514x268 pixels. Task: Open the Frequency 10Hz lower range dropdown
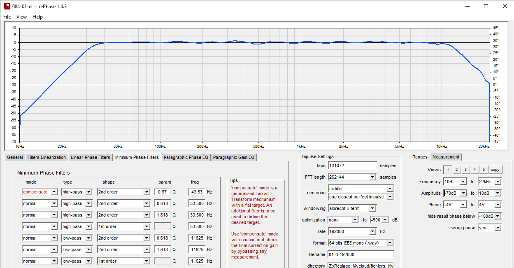tap(463, 182)
